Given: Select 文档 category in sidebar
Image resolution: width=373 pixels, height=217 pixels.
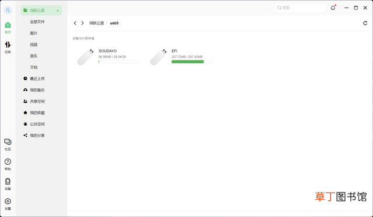Looking at the screenshot, I should (x=34, y=67).
